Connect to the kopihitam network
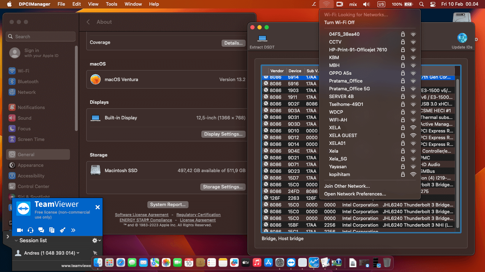Viewport: 485px width, 272px height. 370,174
